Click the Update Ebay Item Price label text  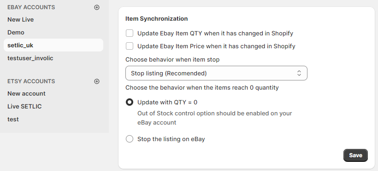click(x=216, y=46)
